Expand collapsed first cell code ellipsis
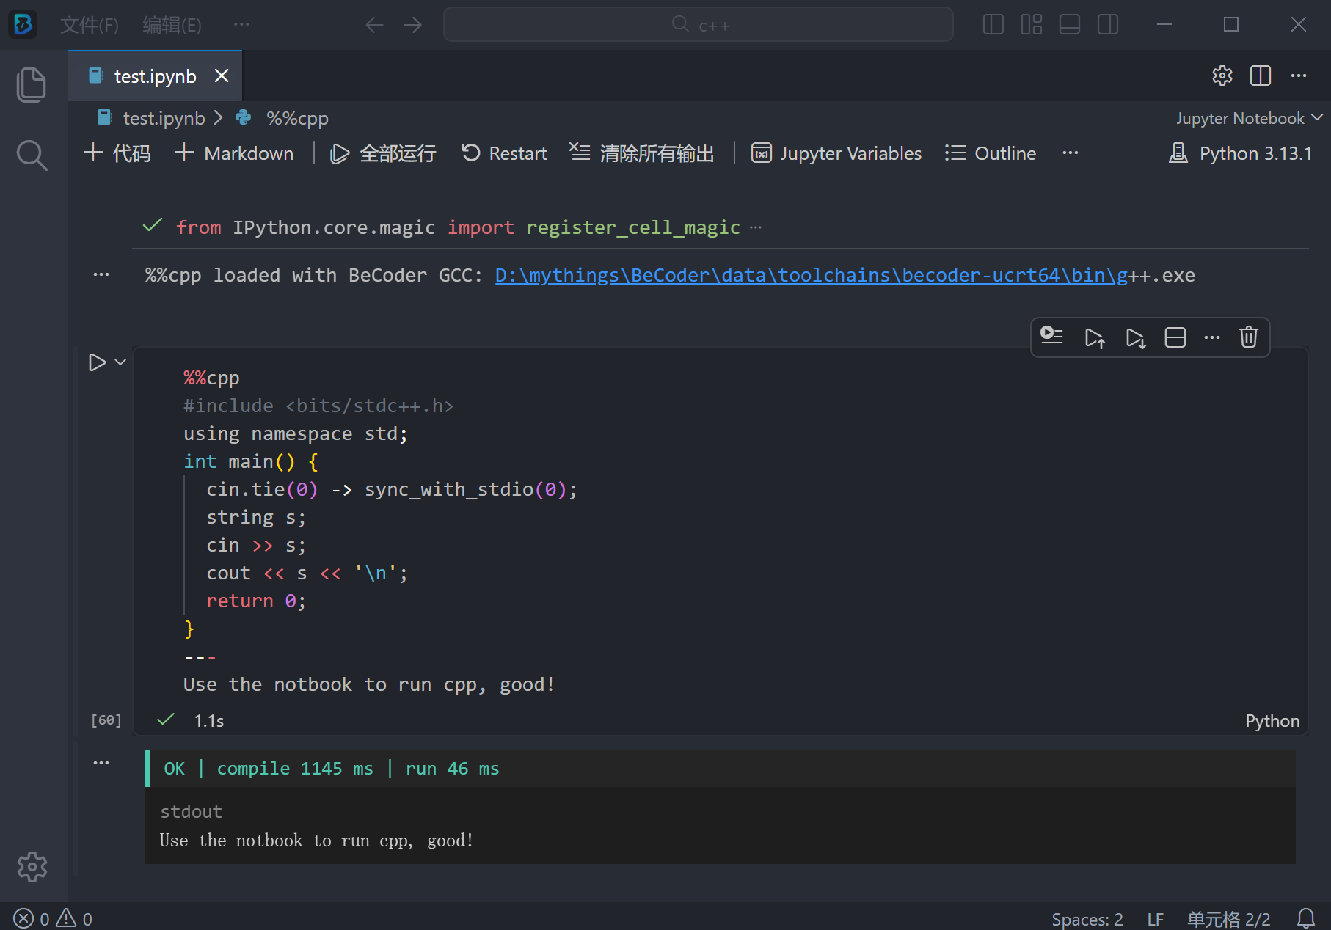This screenshot has width=1331, height=930. click(x=756, y=228)
